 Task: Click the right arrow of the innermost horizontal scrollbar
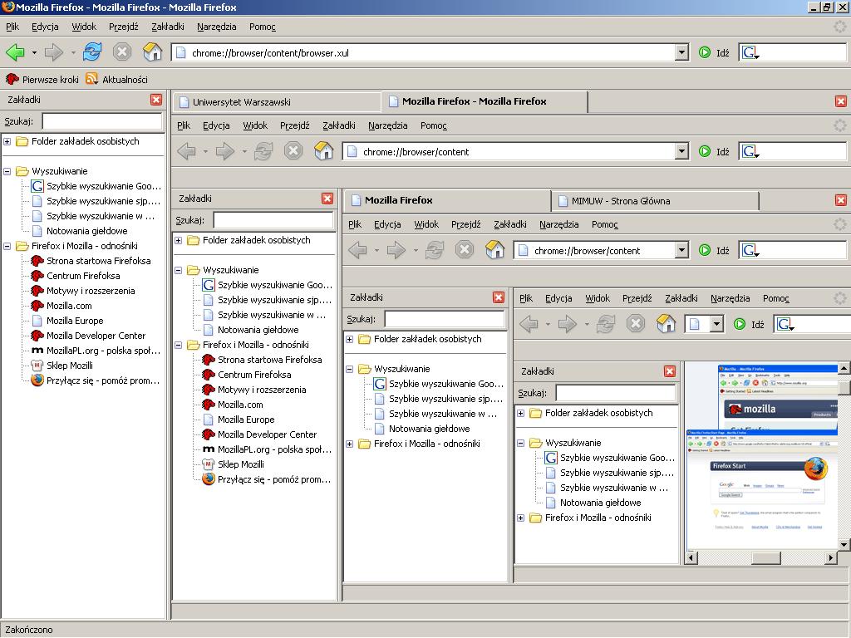831,557
